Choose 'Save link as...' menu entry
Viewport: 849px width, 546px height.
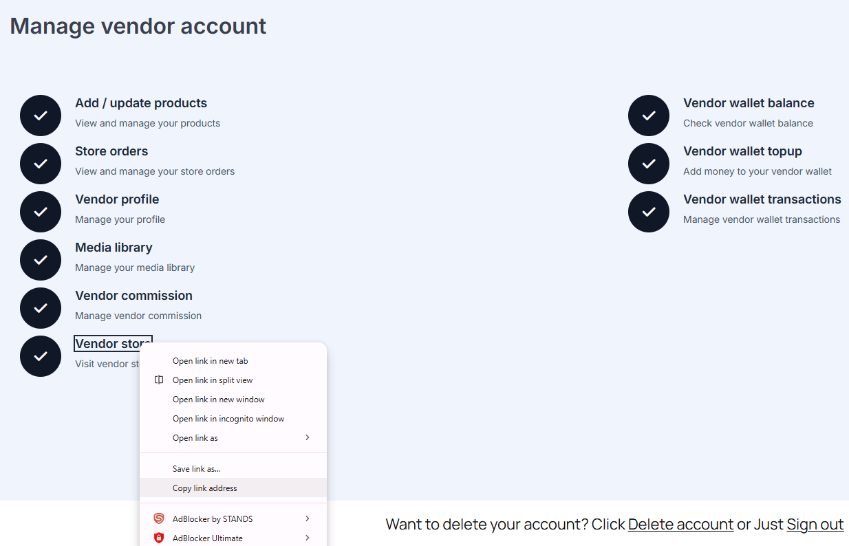[x=197, y=469]
